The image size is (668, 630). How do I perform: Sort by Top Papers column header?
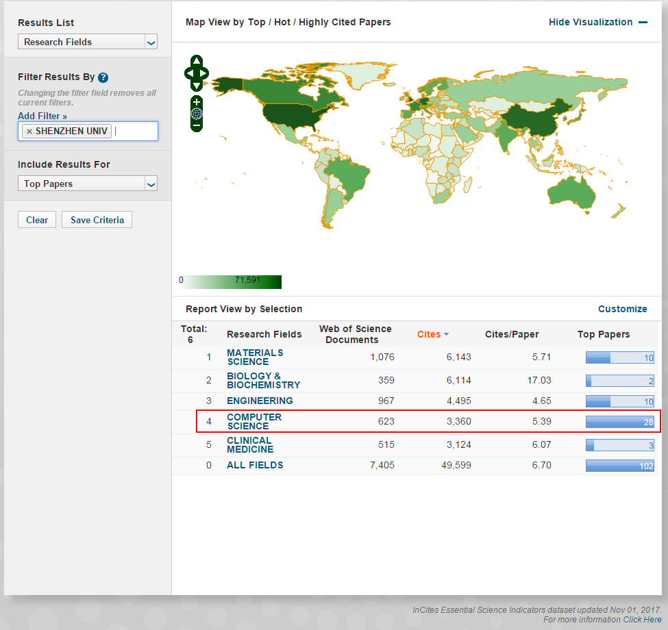603,335
